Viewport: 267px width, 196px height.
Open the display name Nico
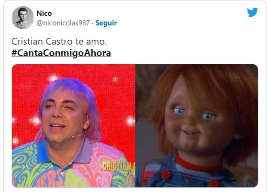click(x=44, y=13)
